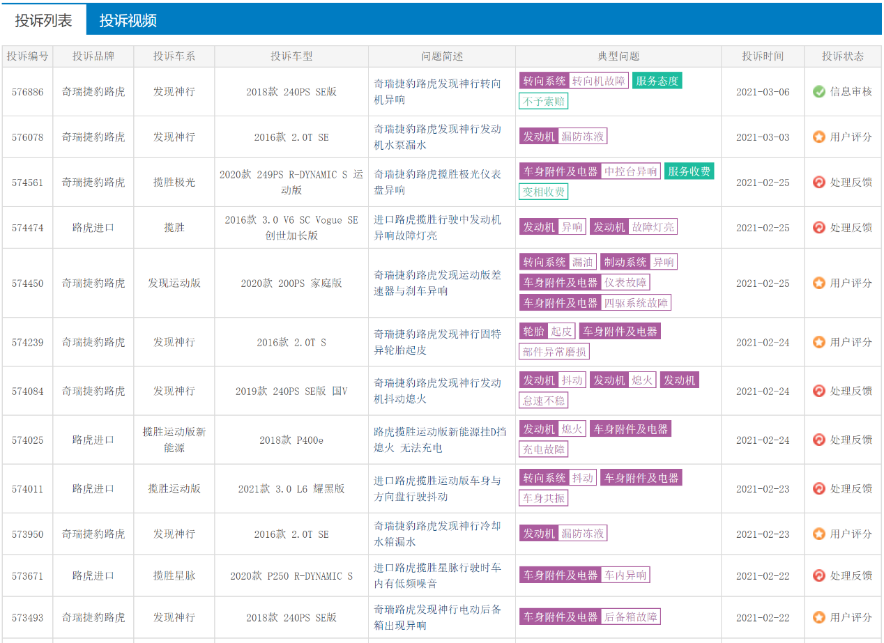Click the green 服务收费 tag

point(689,171)
